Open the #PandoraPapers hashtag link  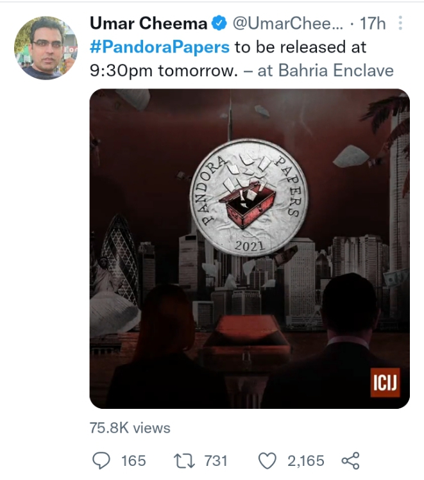[160, 47]
